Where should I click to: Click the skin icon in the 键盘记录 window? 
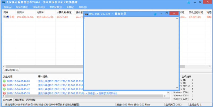click(155, 14)
